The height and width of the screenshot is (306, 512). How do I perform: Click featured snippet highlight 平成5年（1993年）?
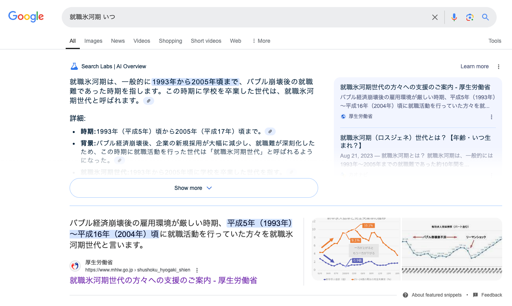point(260,223)
